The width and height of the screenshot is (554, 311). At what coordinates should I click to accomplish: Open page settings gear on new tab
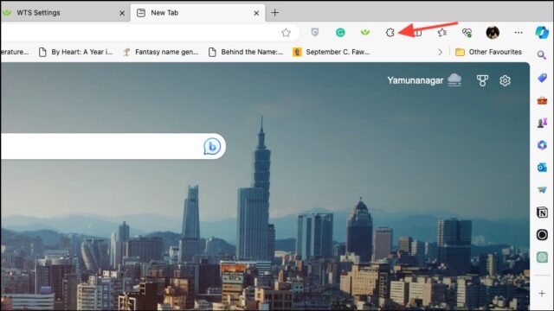click(505, 80)
